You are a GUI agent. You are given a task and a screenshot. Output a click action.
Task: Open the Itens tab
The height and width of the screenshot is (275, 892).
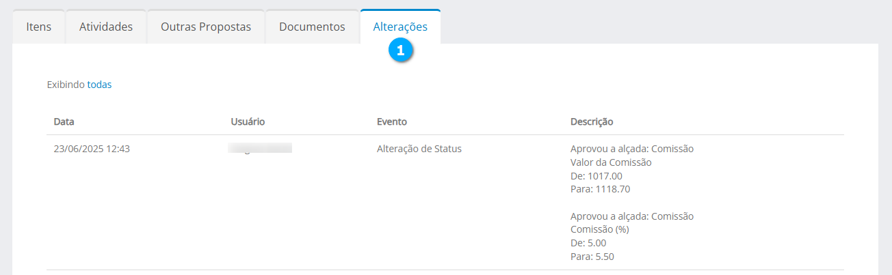(38, 27)
